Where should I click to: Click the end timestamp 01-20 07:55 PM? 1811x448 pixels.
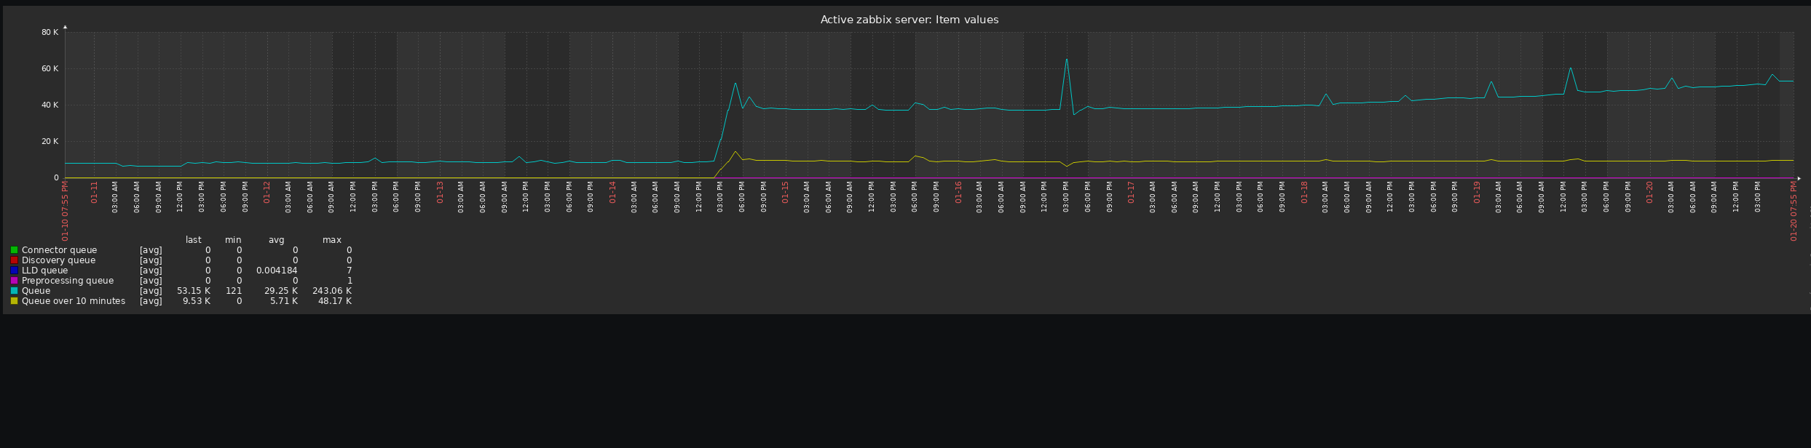(x=1794, y=211)
